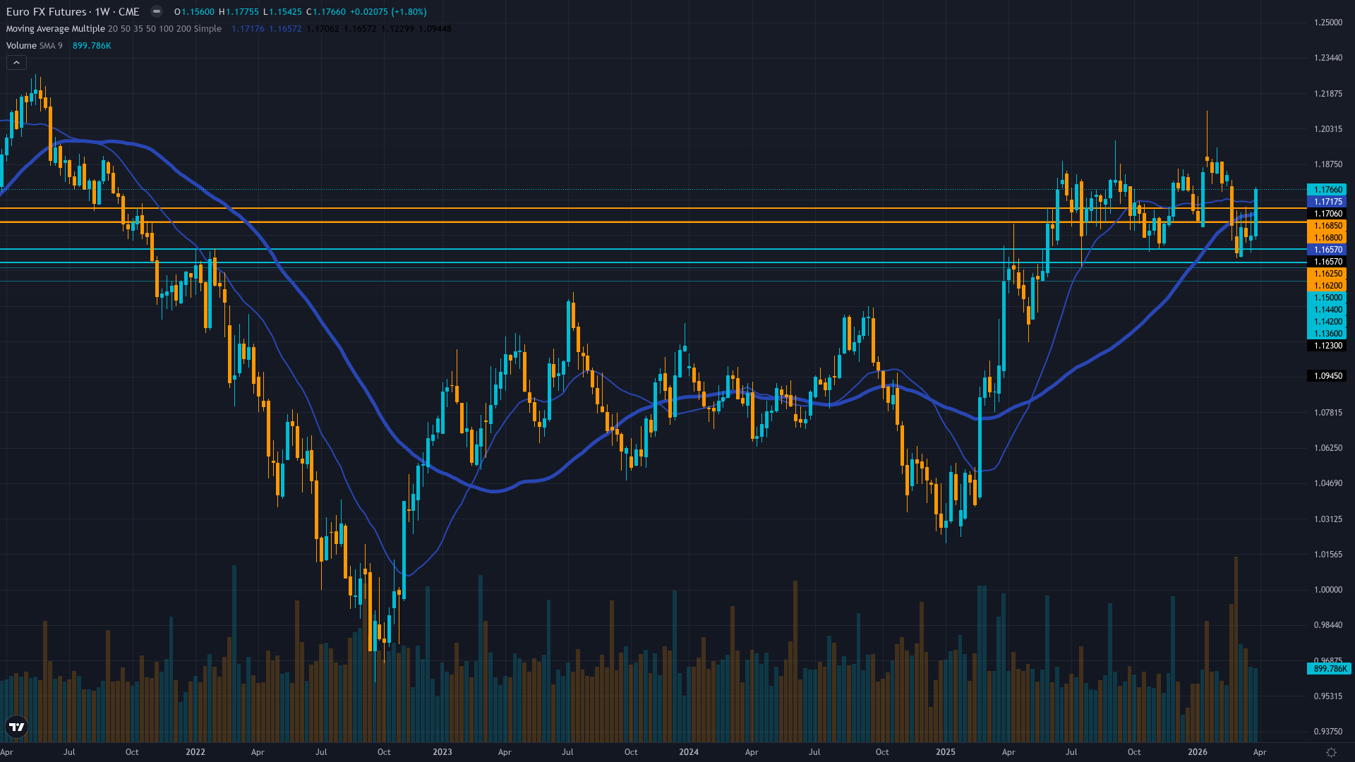Screen dimensions: 1355x762
Task: Click the cyan 1.15000 price label
Action: click(1327, 298)
